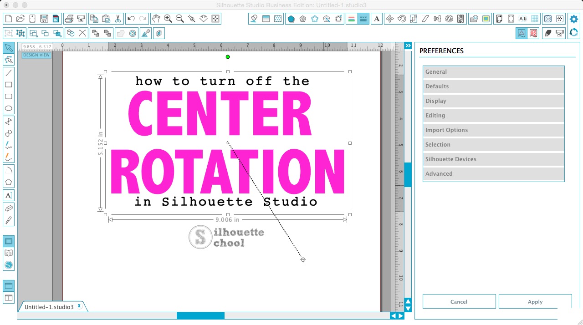Click the Scissors cut icon in the toolbar
Screen dimensions: 583x325
(117, 19)
